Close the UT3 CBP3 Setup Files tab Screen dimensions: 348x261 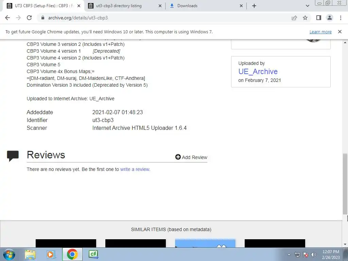point(79,6)
